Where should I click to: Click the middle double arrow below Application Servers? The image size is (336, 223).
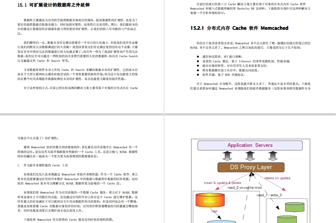click(x=250, y=156)
